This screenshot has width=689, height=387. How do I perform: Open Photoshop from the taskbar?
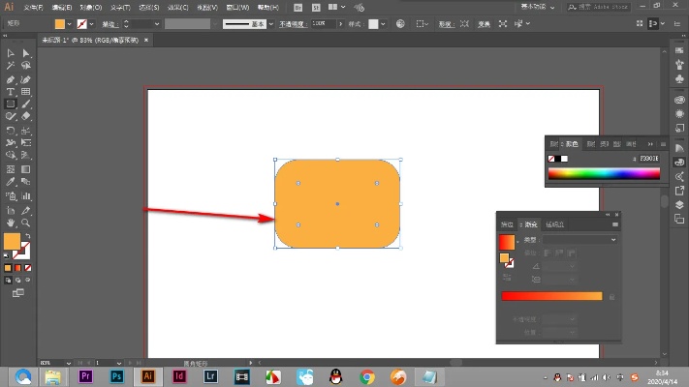pyautogui.click(x=116, y=376)
